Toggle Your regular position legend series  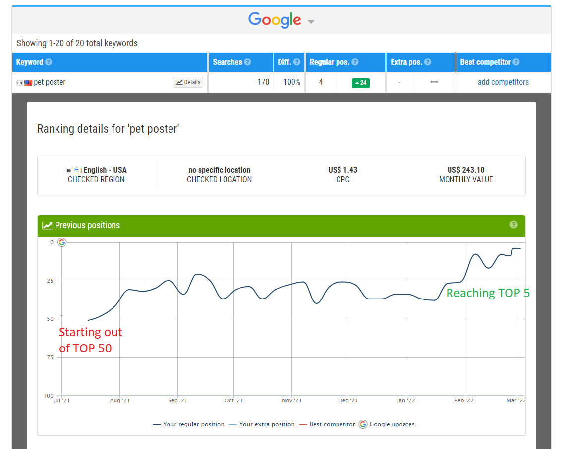(188, 424)
